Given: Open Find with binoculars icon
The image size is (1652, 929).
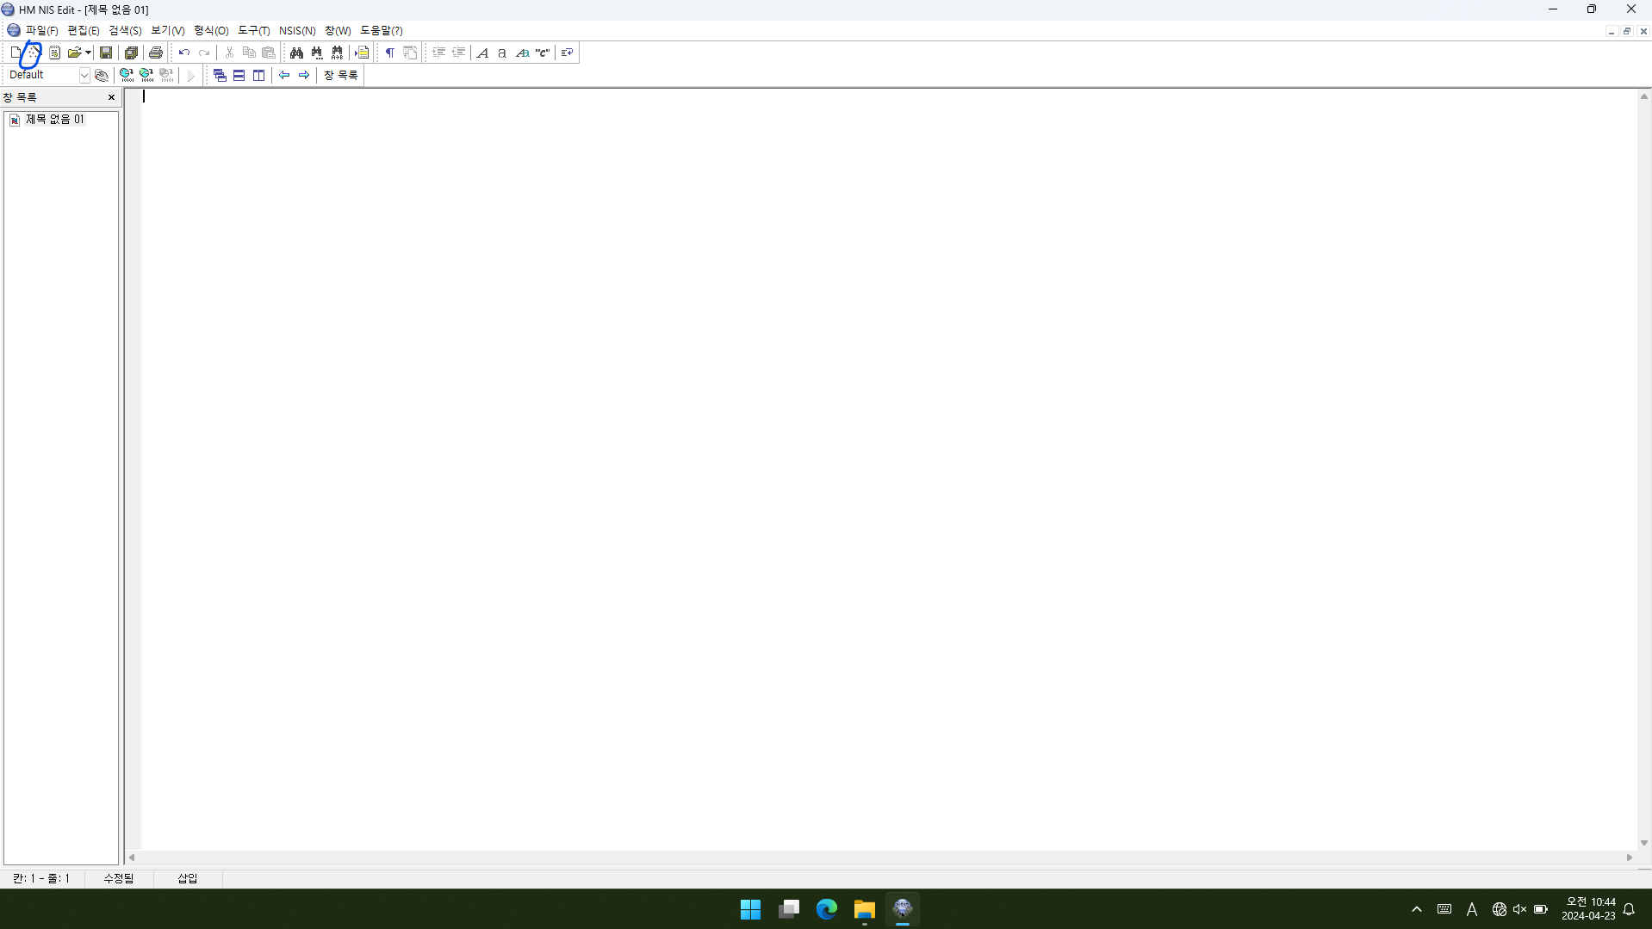Looking at the screenshot, I should (296, 53).
